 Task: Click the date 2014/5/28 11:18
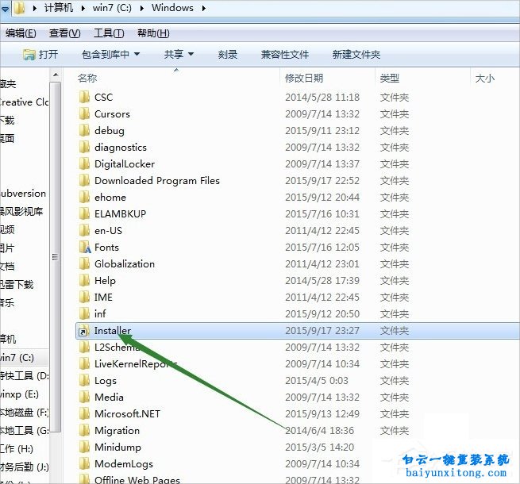click(322, 97)
